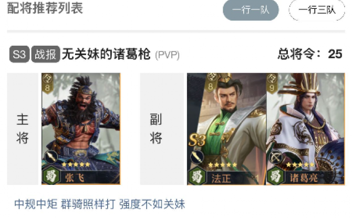Screen dimensions: 352x218
Task: Select the 一行一队 layout toggle
Action: coord(251,10)
